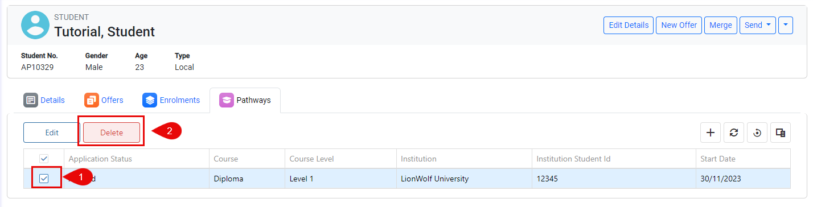The image size is (813, 207).
Task: Open the Enrolments tab
Action: (x=171, y=100)
